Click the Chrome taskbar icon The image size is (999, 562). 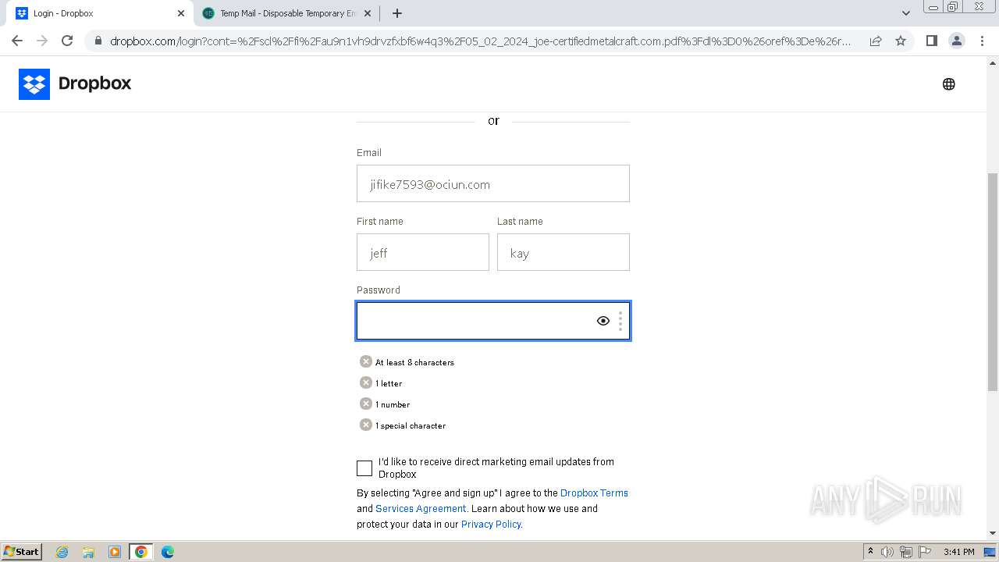[x=141, y=552]
